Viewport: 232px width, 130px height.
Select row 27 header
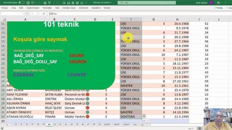(x=3, y=95)
